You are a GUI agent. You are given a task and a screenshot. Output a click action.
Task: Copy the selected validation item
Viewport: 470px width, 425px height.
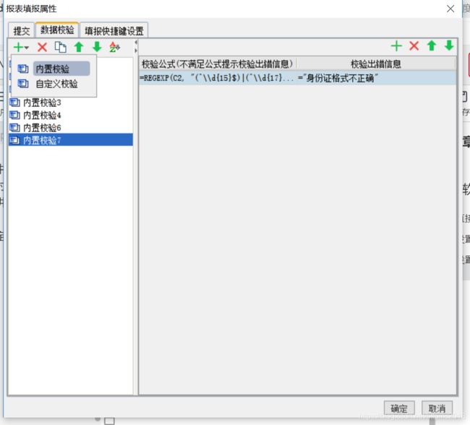60,47
